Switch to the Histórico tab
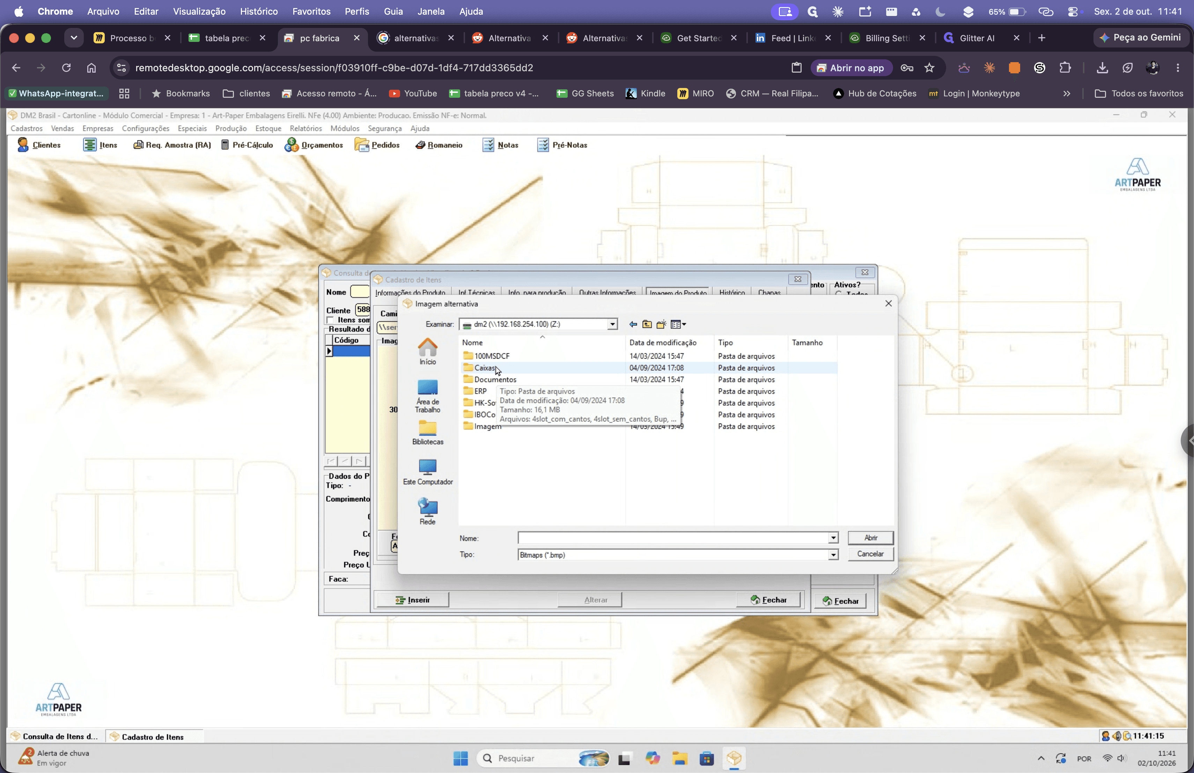Image resolution: width=1194 pixels, height=773 pixels. point(731,293)
